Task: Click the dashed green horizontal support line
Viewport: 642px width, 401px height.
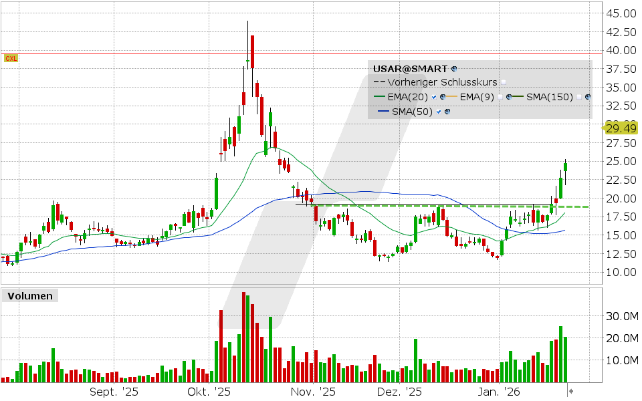Action: point(401,206)
